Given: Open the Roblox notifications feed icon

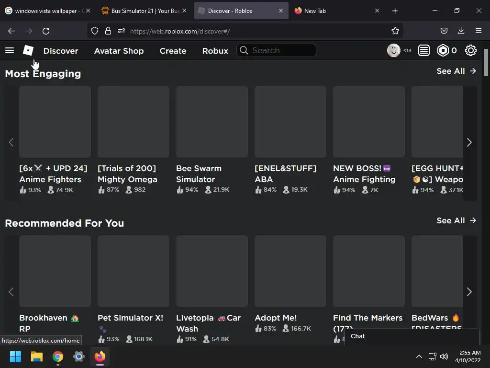Looking at the screenshot, I should coord(424,50).
